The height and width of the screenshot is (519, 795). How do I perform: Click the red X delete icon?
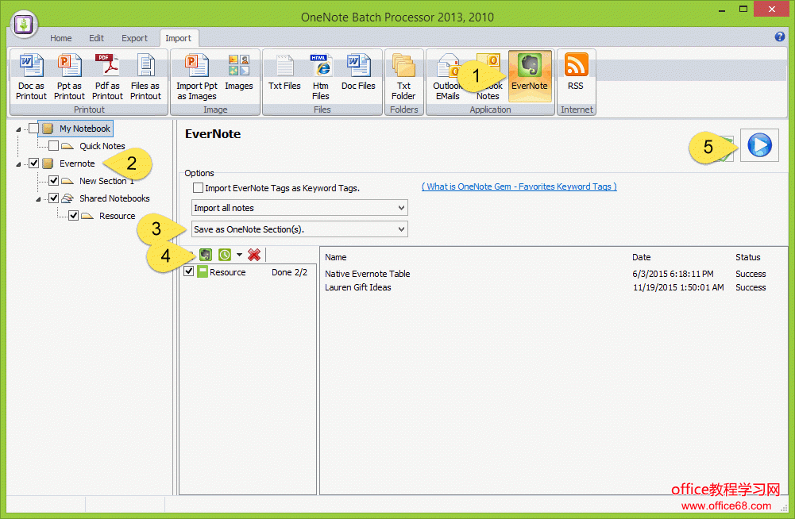coord(253,254)
